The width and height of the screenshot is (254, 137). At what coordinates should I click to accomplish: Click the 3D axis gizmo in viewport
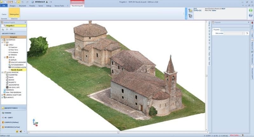pyautogui.click(x=35, y=122)
